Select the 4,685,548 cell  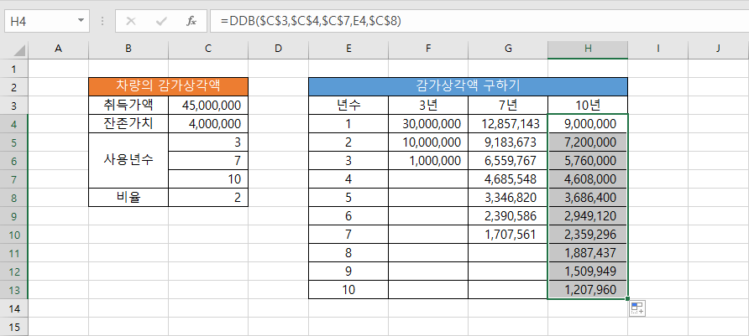[x=508, y=179]
